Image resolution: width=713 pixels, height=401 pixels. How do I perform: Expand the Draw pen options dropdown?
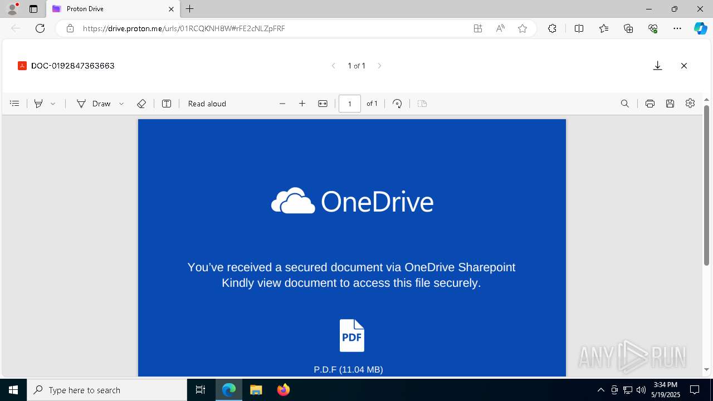point(121,104)
